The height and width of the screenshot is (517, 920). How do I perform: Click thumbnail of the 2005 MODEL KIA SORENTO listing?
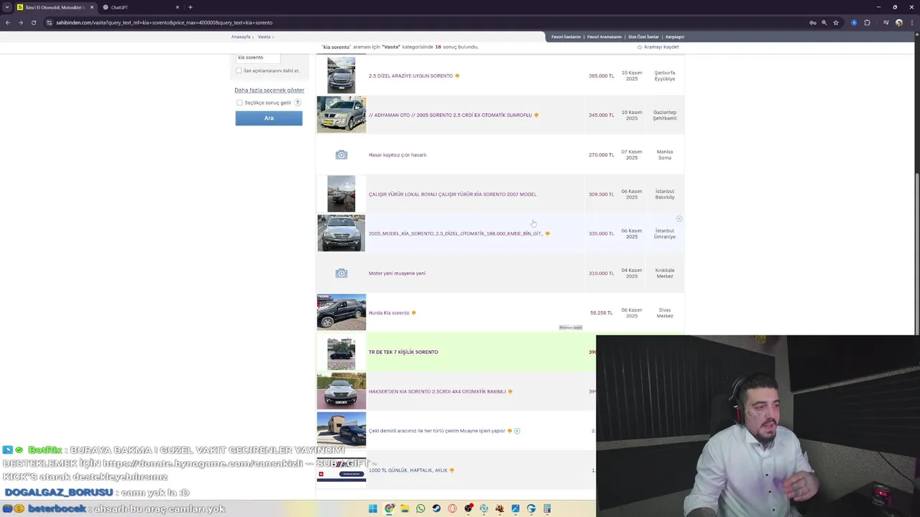click(x=341, y=233)
